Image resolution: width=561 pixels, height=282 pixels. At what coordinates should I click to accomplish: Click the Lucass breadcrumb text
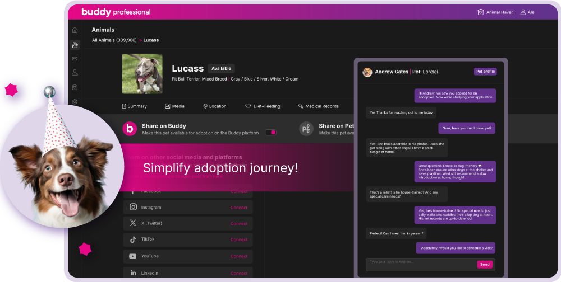coord(151,40)
